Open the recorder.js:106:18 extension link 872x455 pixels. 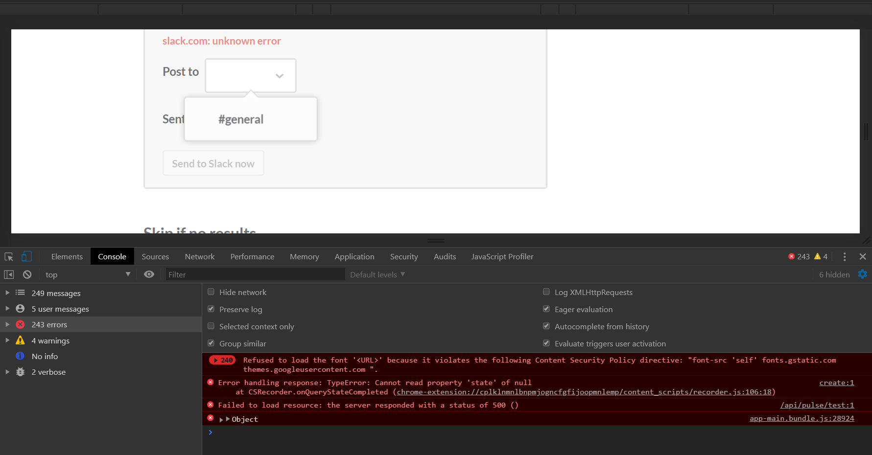[584, 392]
